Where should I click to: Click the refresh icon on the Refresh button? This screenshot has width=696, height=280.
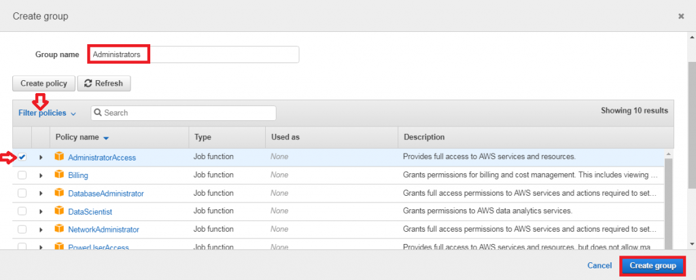[88, 84]
